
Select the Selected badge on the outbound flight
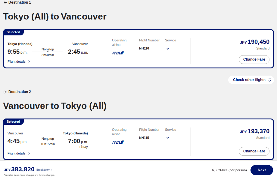tap(13, 32)
